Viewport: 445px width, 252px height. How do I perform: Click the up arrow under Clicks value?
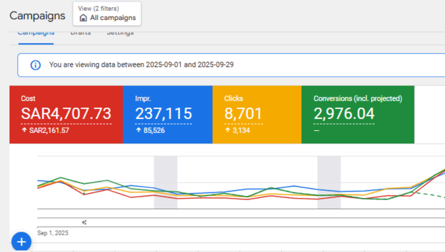tap(227, 130)
